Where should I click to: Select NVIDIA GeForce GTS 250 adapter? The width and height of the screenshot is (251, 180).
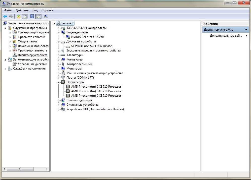coord(87,37)
